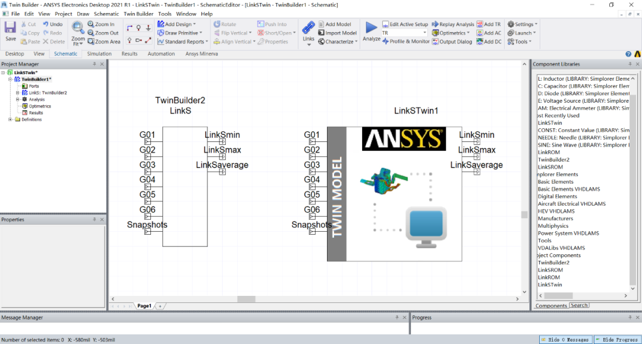
Task: Select the LinkSTwin1 twin model block
Action: click(394, 194)
